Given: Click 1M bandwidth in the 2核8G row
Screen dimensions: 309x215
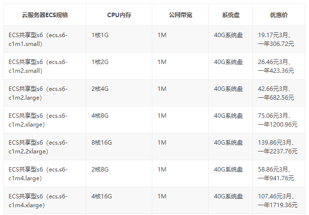Looking at the screenshot, I should point(162,170).
